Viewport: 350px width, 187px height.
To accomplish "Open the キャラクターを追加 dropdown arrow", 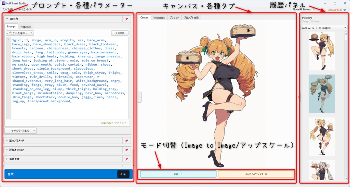I will 34,131.
